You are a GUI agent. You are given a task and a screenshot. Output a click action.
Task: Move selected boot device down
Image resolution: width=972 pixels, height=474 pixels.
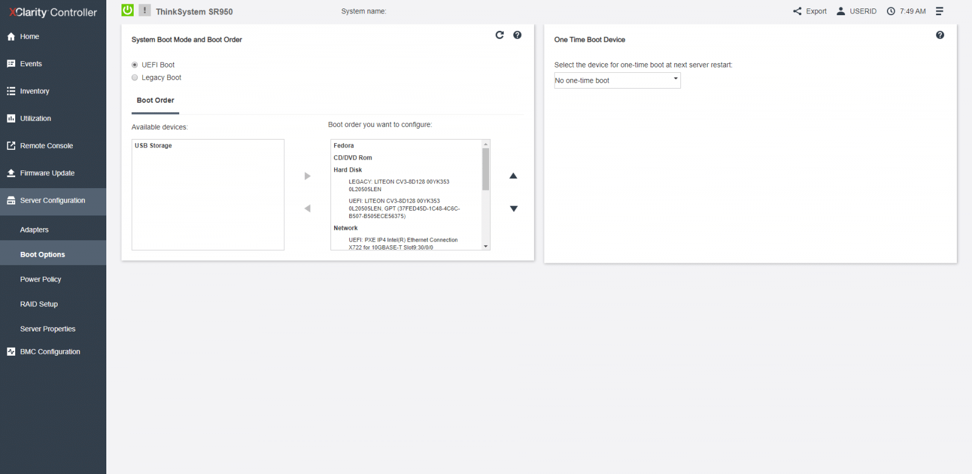(513, 209)
